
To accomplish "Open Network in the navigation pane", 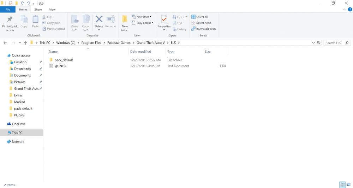I will [x=18, y=142].
